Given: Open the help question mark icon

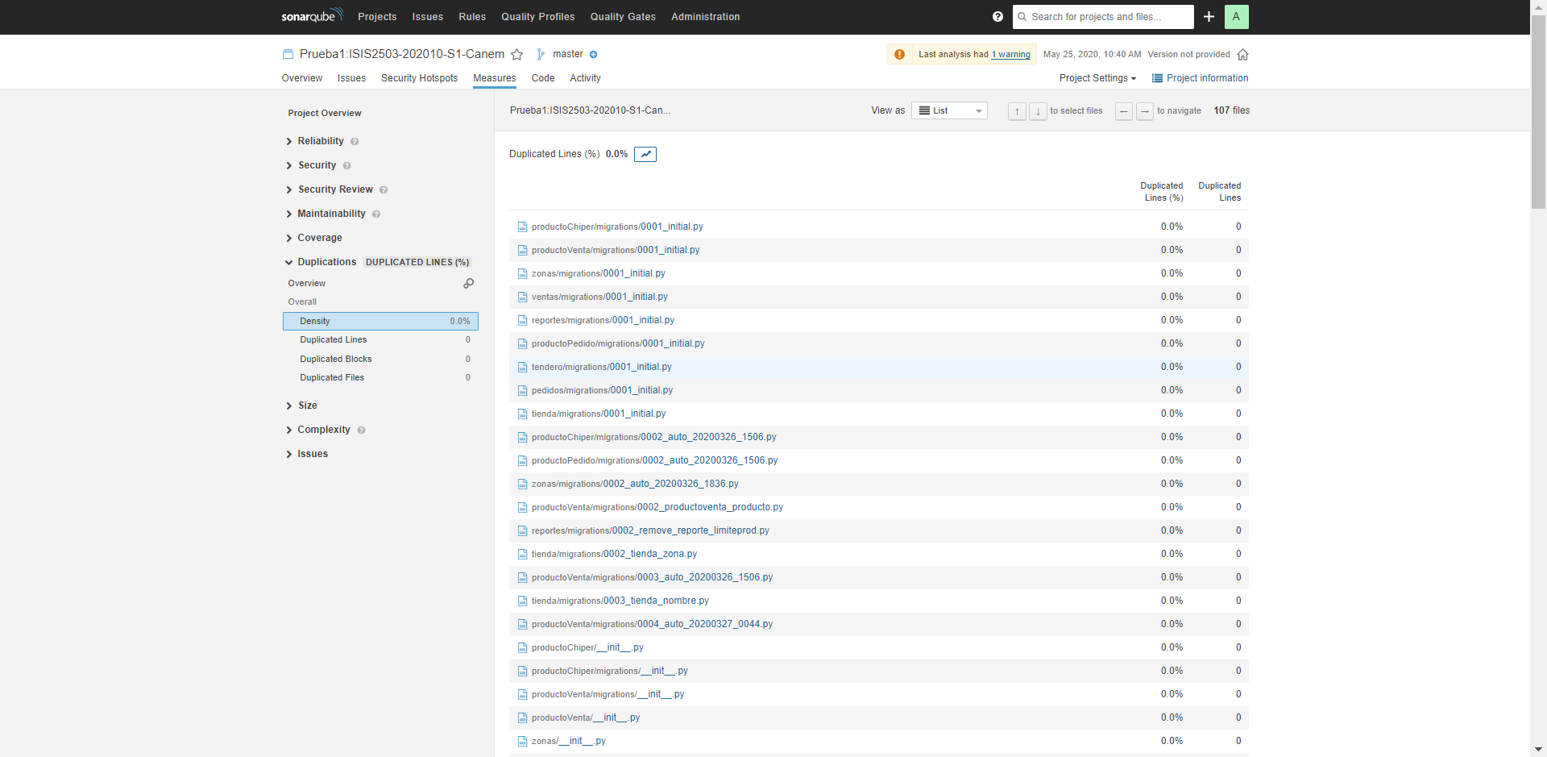Looking at the screenshot, I should [997, 17].
